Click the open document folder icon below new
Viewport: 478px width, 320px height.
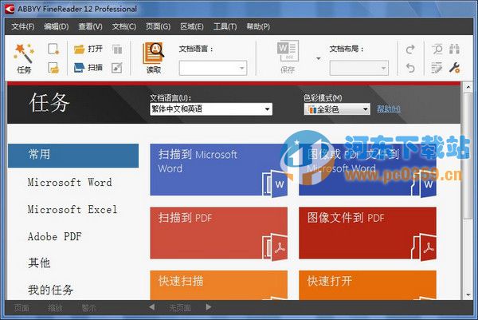tap(53, 68)
